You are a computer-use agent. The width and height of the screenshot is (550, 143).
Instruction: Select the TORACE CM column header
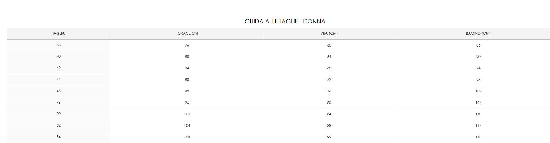(x=187, y=33)
